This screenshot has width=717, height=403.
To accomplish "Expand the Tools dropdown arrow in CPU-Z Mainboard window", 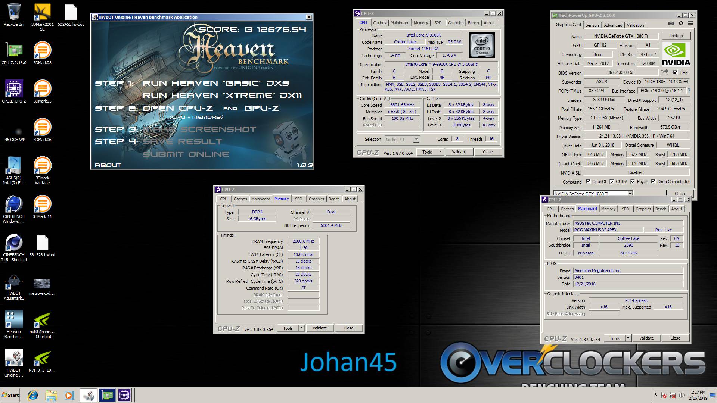I will coord(628,338).
